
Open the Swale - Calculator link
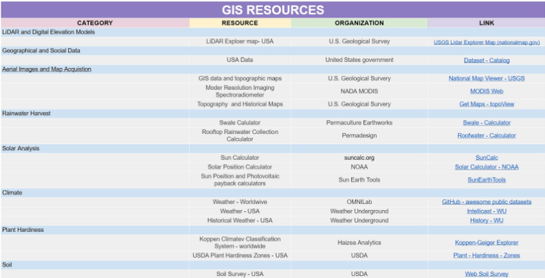(487, 122)
